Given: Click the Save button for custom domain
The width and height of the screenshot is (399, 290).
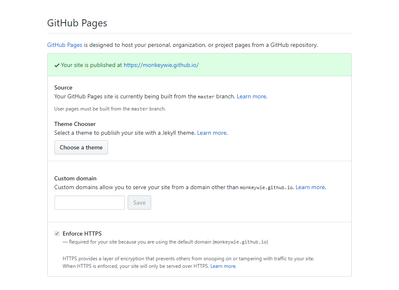Looking at the screenshot, I should pos(139,203).
